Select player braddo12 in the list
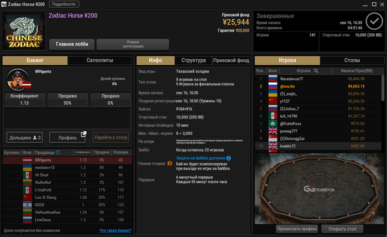 (318, 146)
